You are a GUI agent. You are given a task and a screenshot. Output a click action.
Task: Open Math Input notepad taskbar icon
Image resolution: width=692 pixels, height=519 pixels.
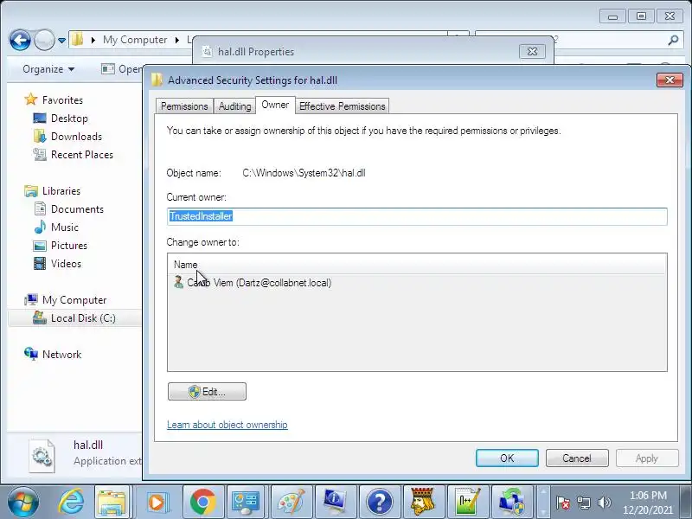(x=467, y=502)
